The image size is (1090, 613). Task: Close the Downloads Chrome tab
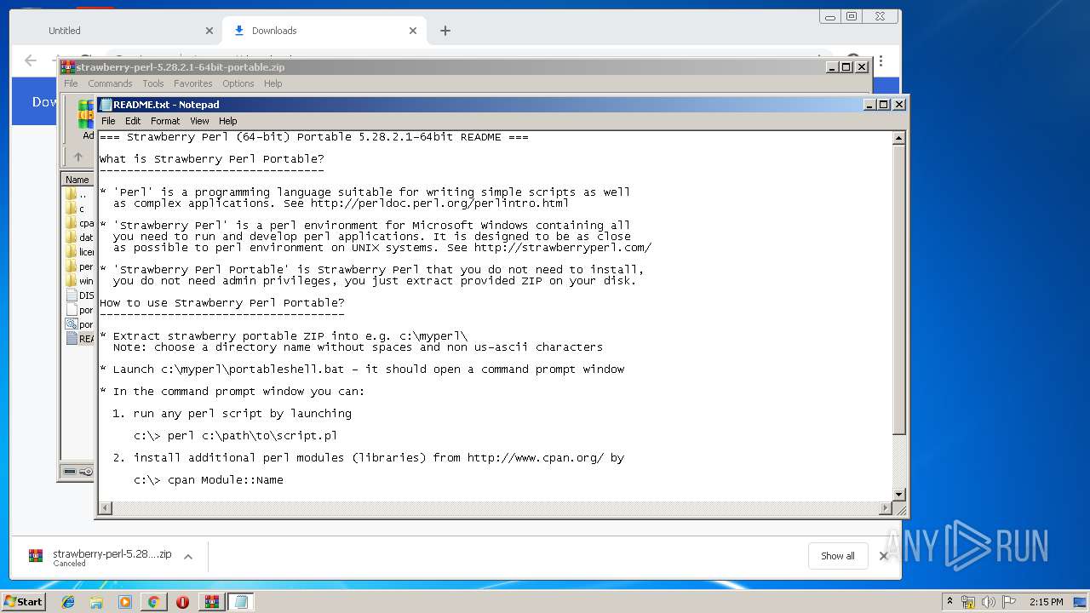(413, 31)
